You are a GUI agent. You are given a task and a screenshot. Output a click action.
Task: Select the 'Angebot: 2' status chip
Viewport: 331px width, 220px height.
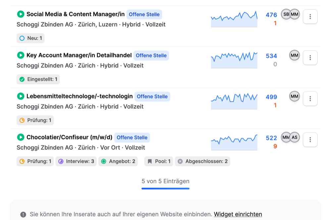tap(118, 161)
